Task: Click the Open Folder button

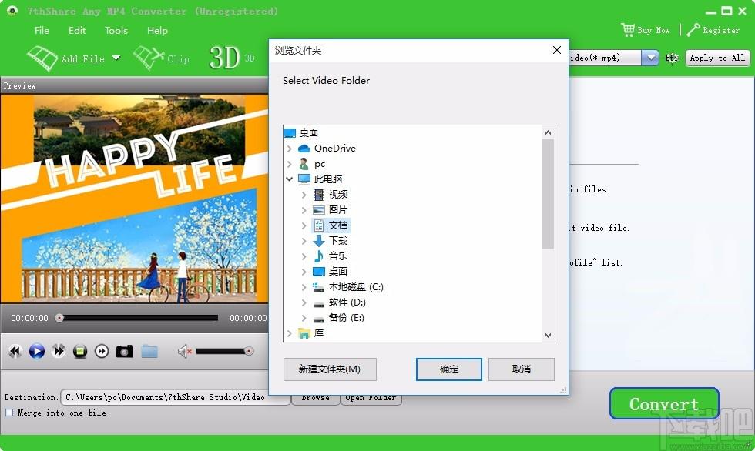Action: click(371, 399)
